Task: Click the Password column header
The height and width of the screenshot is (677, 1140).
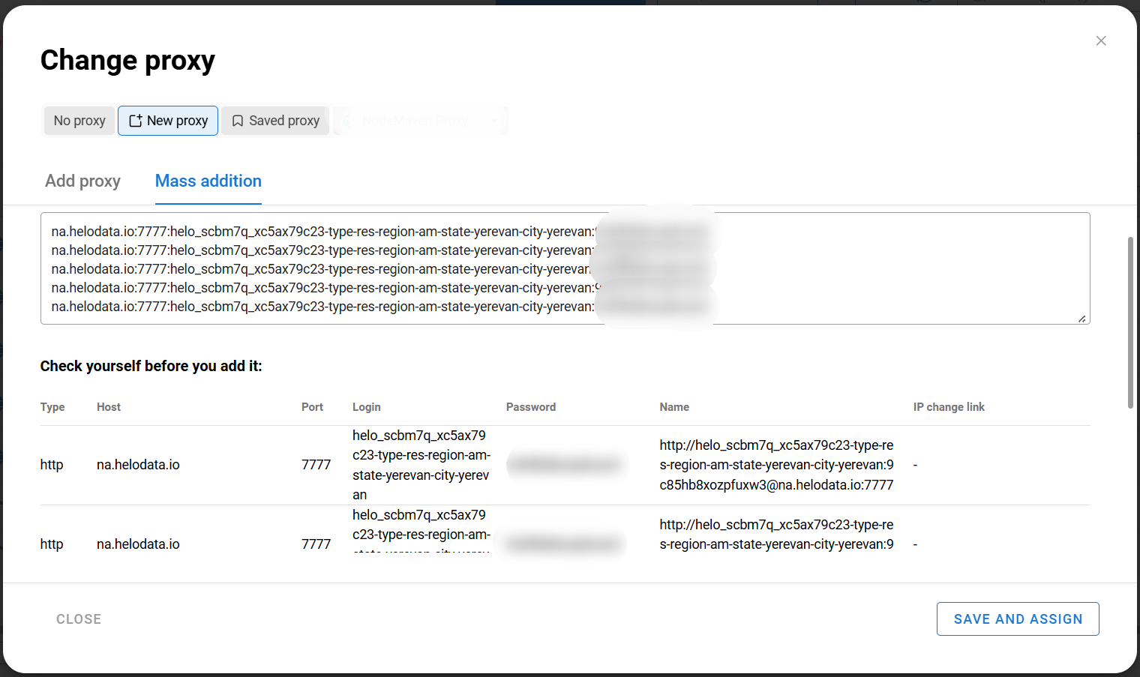Action: pos(531,407)
